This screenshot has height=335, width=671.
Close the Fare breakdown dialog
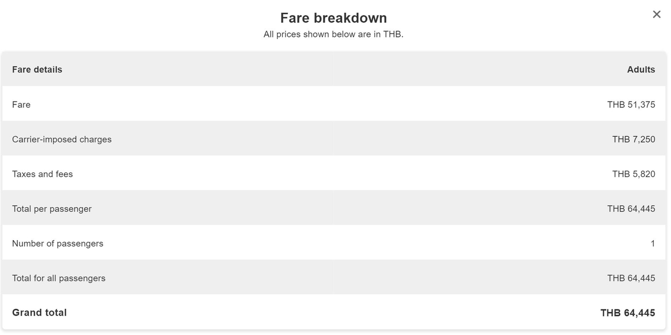tap(656, 15)
